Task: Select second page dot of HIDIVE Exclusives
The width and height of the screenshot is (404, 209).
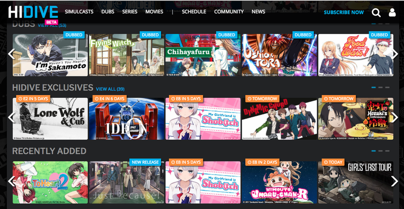Action: pos(381,87)
